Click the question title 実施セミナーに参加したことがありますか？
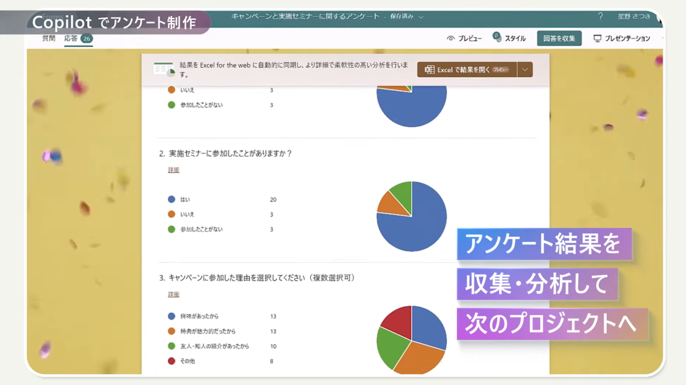Viewport: 686px width, 385px height. tap(230, 153)
